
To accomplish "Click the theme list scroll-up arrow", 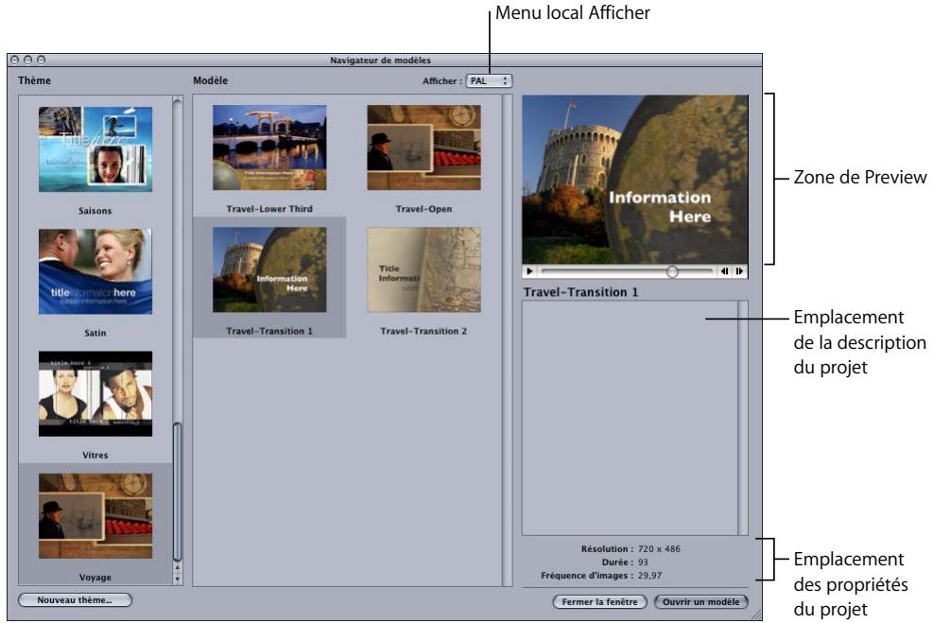I will click(x=178, y=567).
